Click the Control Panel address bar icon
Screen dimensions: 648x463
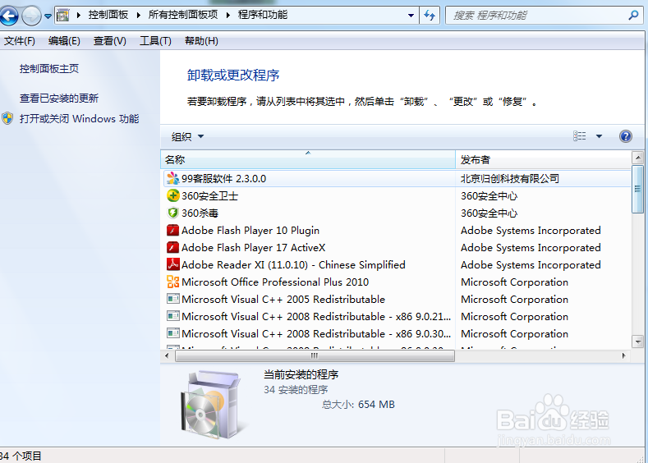click(62, 16)
